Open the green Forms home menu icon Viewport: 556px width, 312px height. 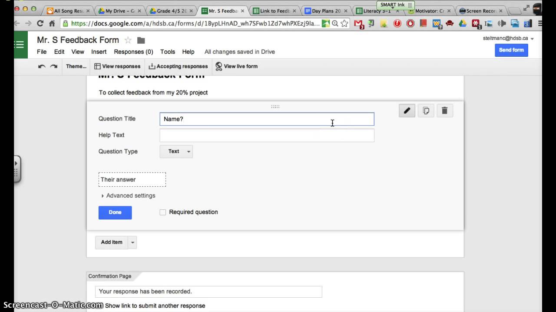[x=20, y=45]
